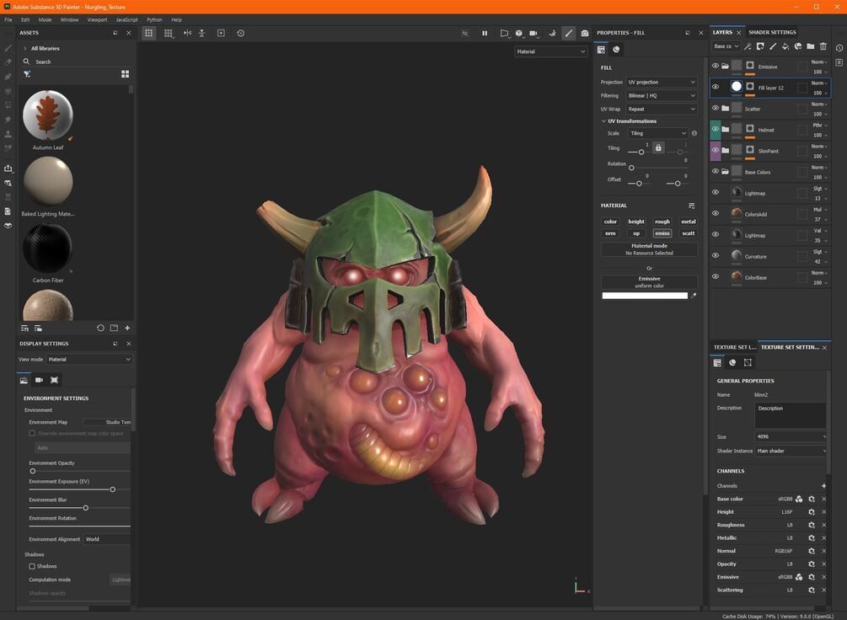Click the pause rendering icon
Image resolution: width=847 pixels, height=620 pixels.
click(485, 33)
